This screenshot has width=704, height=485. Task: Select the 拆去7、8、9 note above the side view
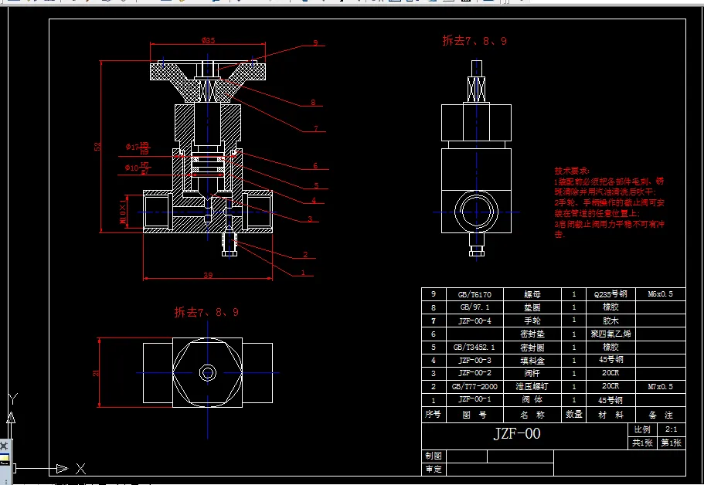click(474, 41)
